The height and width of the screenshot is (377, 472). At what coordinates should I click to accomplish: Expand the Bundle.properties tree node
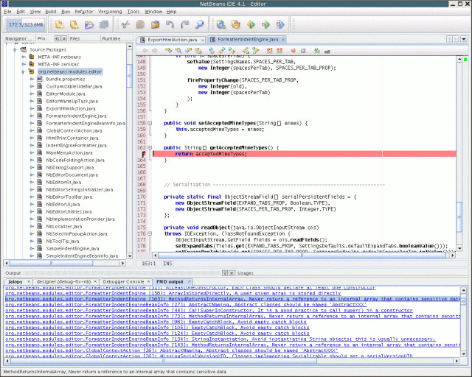tap(32, 79)
